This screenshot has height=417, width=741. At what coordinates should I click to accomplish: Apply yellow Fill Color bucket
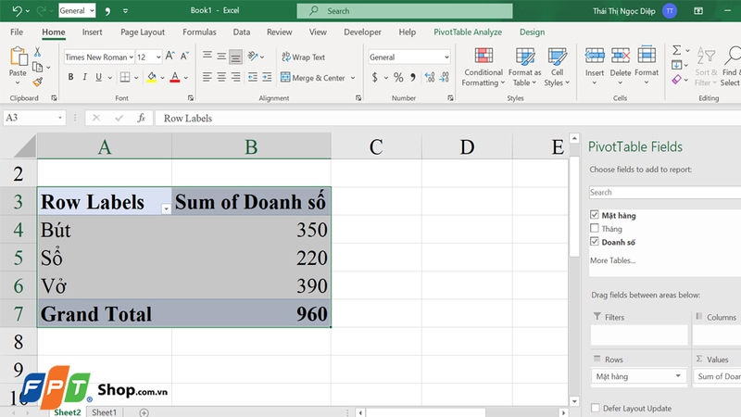point(151,77)
